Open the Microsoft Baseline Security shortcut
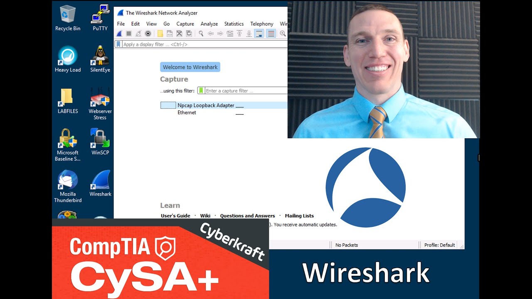Image resolution: width=532 pixels, height=299 pixels. coord(68,145)
